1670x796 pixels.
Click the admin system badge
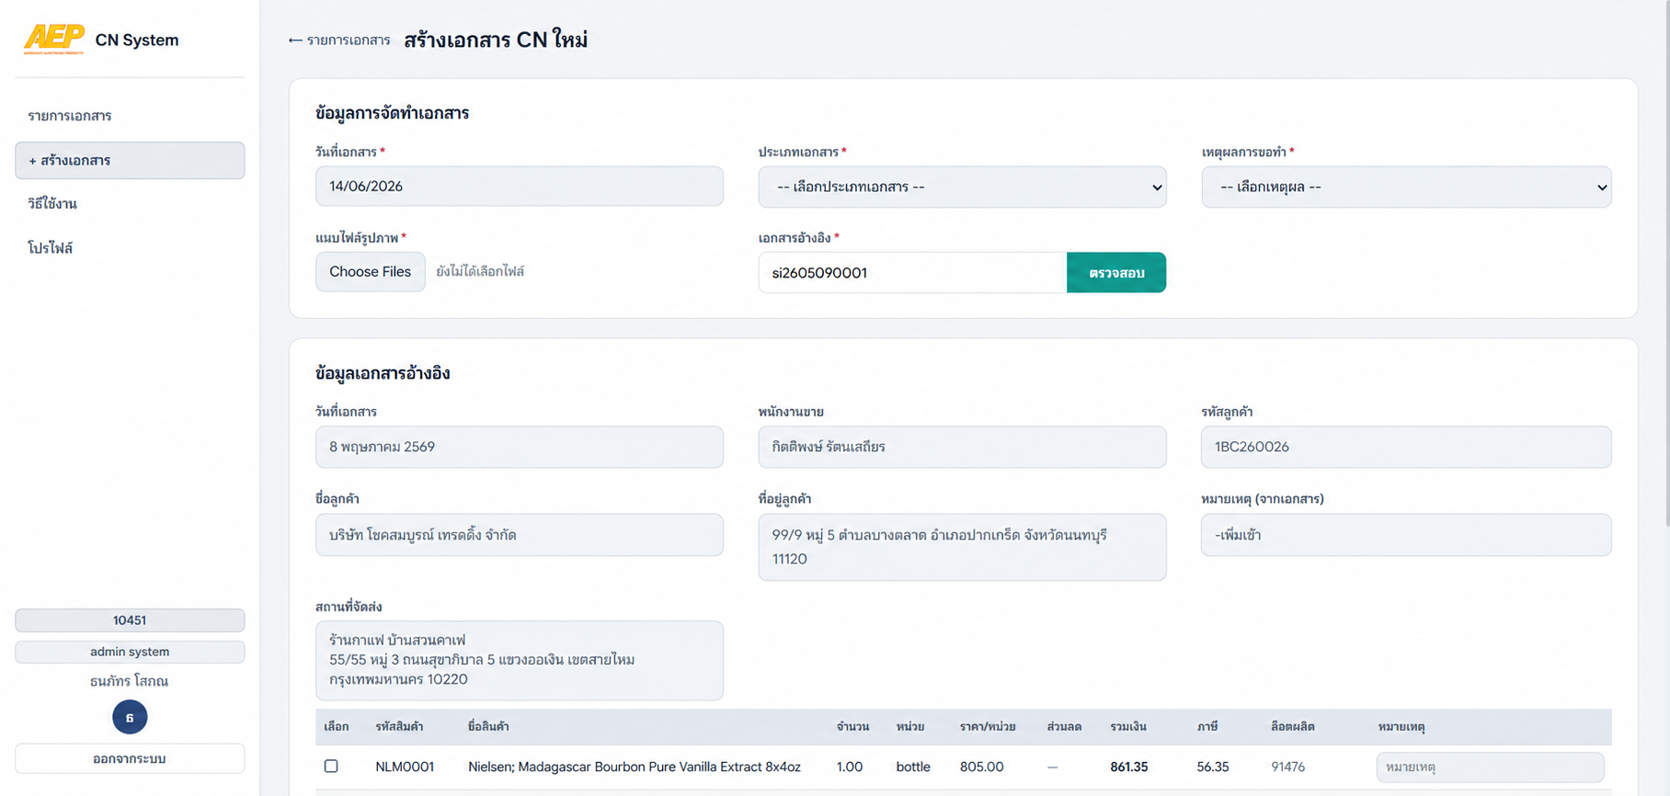[x=130, y=652]
